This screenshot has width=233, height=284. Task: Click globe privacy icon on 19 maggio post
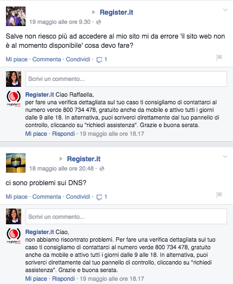98,22
